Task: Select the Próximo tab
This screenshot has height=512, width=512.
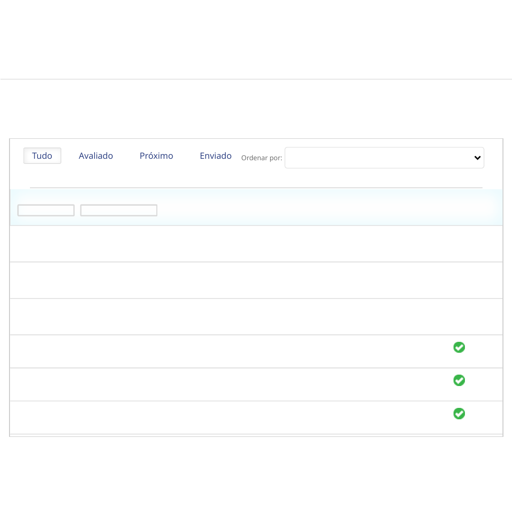Action: [156, 156]
